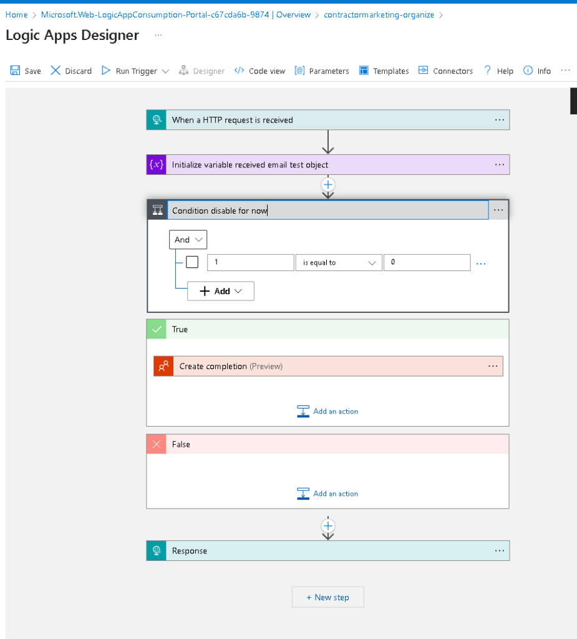Viewport: 577px width, 639px height.
Task: Click the Designer hierarchy icon
Action: click(183, 71)
